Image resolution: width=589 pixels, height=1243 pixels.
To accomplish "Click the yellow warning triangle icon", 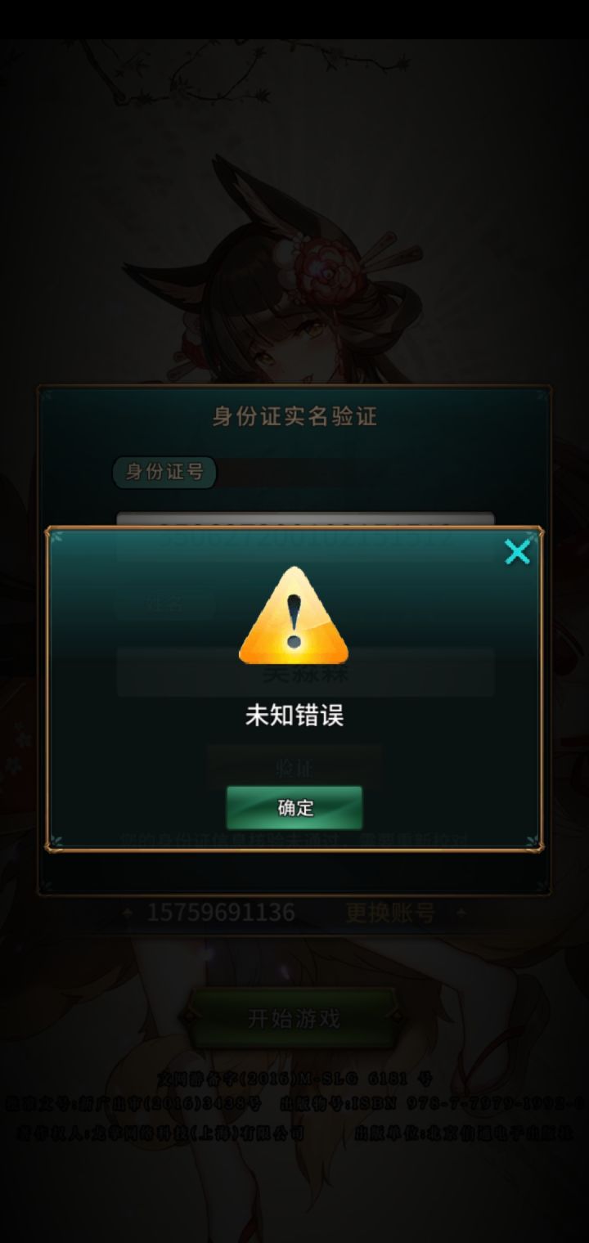I will (294, 617).
